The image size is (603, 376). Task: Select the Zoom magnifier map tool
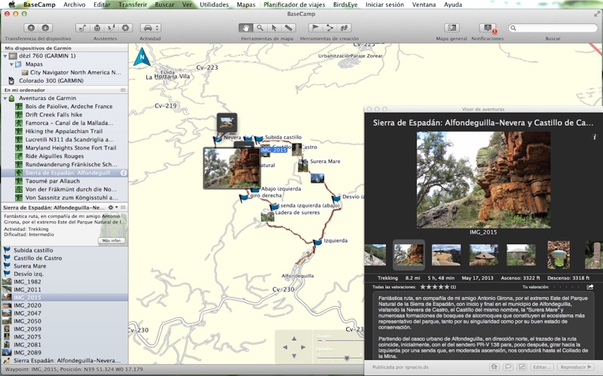point(260,28)
